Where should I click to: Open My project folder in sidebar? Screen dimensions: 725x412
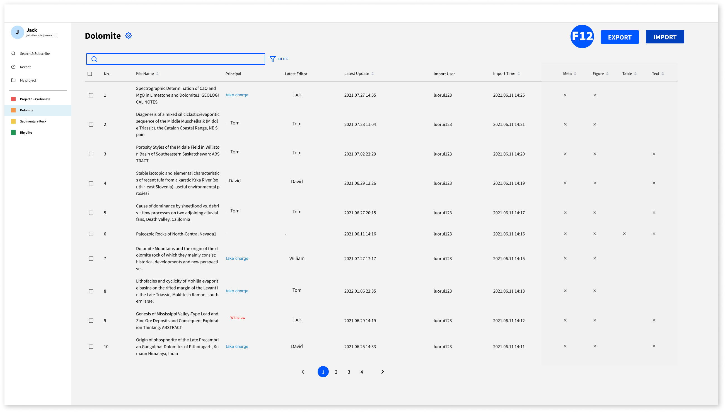click(x=28, y=80)
